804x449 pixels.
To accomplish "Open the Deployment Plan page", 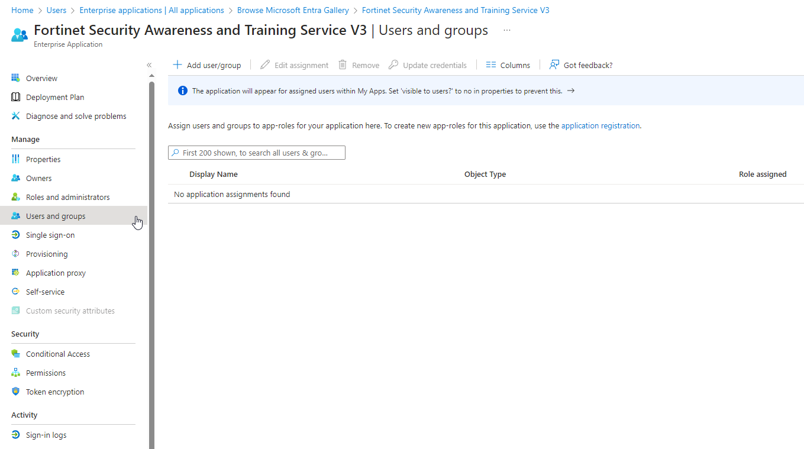I will 55,97.
